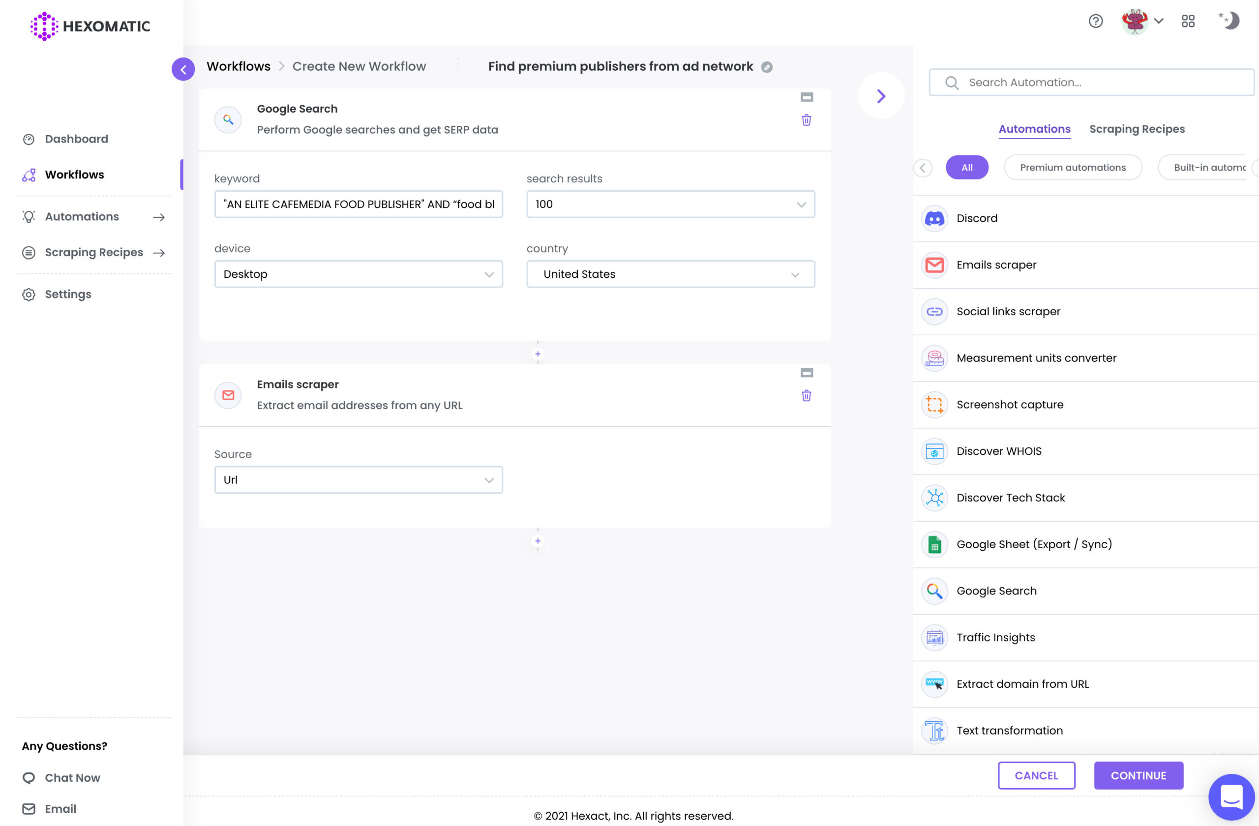Expand the Automations sidebar submenu arrow

tap(159, 217)
